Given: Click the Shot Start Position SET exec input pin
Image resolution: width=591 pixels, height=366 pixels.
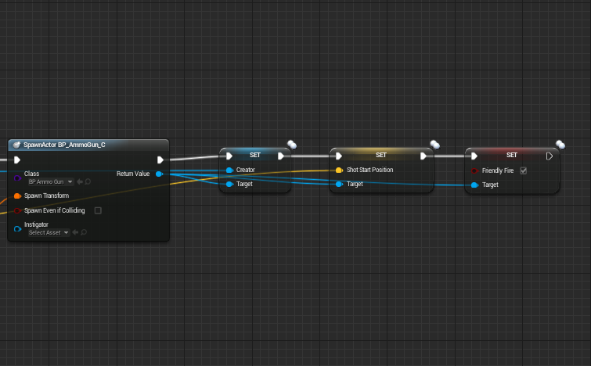Looking at the screenshot, I should tap(339, 156).
